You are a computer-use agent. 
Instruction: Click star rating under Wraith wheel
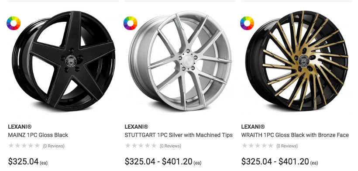(x=257, y=145)
